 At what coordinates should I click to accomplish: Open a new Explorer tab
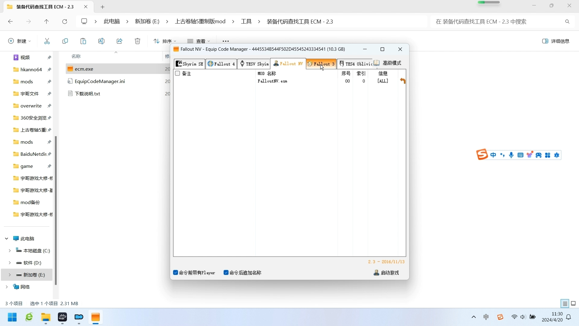pyautogui.click(x=103, y=7)
